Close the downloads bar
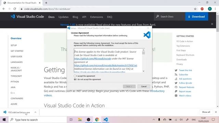Screen dimensions: 219x123 216,112
